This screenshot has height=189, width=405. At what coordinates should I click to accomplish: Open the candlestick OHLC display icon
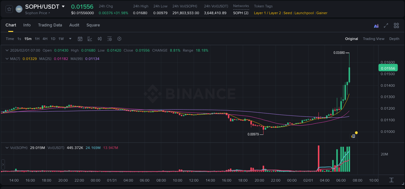pos(100,39)
